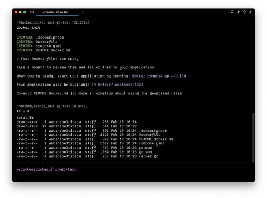The height and width of the screenshot is (198, 267).
Task: Open the lightbulb resource center icon
Action: [245, 12]
